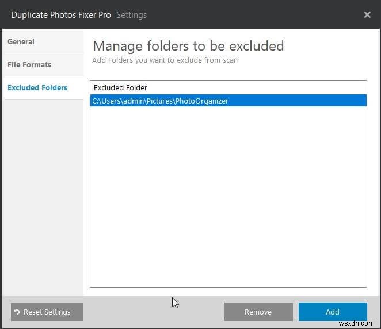Select the Excluded Folders tab
381x329 pixels.
[44, 87]
